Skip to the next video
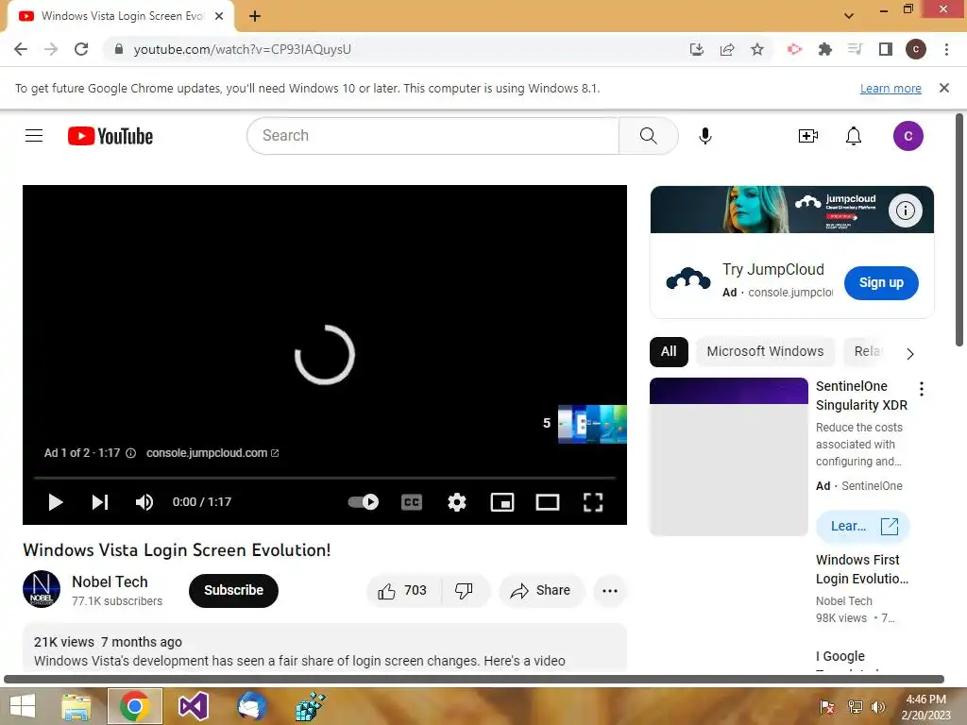This screenshot has height=725, width=967. tap(100, 502)
